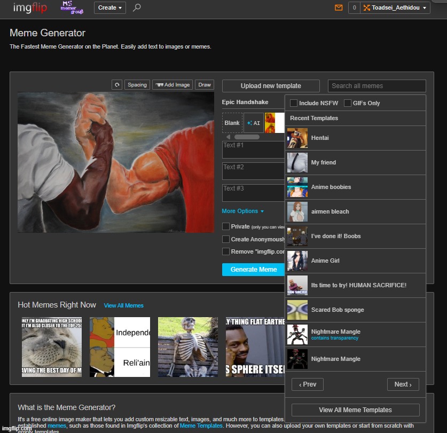Select Scared Bob sponge template
This screenshot has height=433, width=447.
pos(356,310)
